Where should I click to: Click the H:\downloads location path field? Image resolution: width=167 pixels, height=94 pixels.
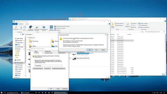(x=49, y=66)
